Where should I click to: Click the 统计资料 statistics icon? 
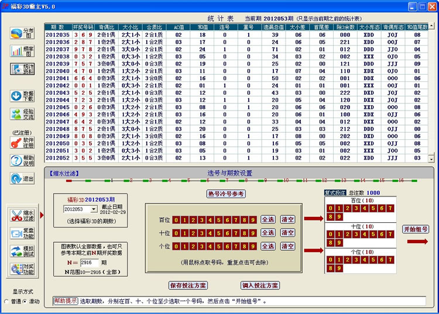(x=22, y=69)
